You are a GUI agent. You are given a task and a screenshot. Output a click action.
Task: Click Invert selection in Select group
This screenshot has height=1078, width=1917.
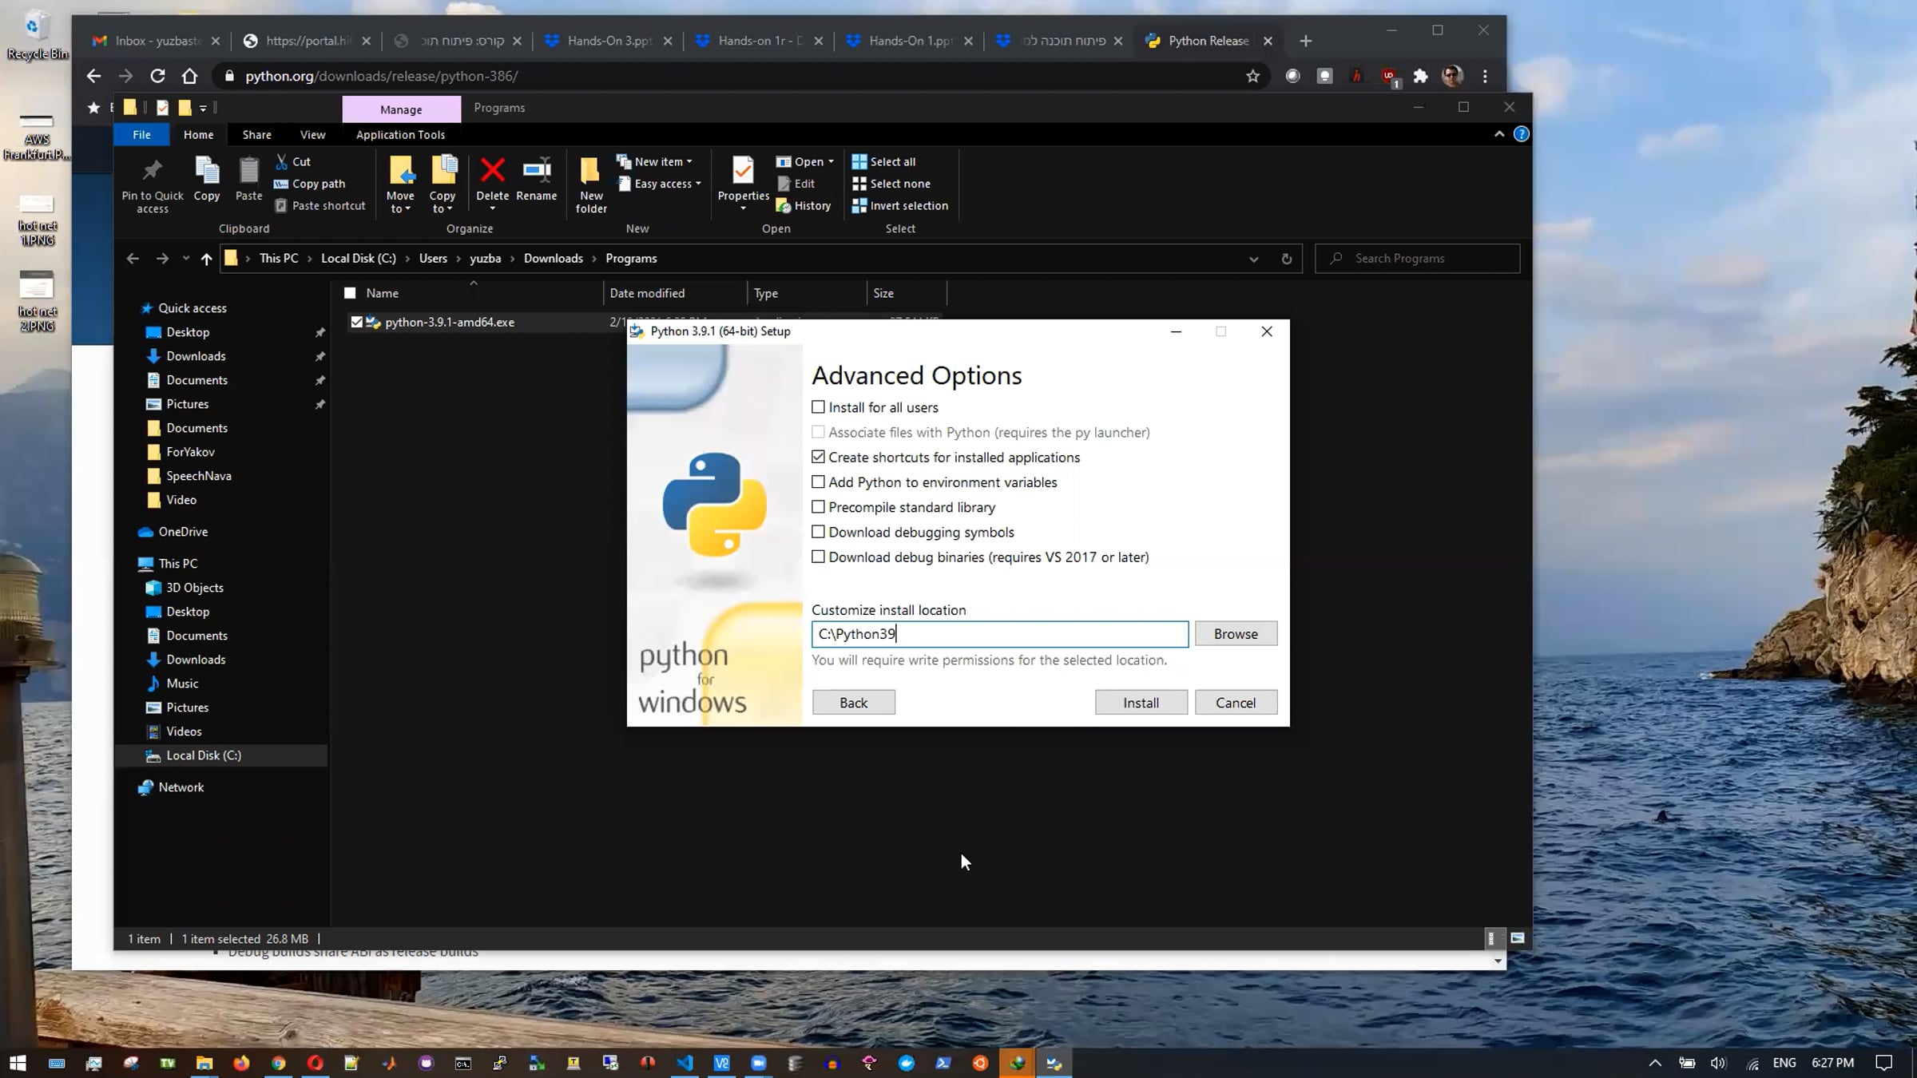[899, 205]
